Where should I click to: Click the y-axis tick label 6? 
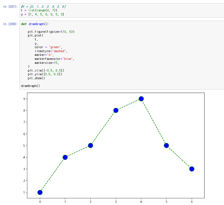coord(24,134)
